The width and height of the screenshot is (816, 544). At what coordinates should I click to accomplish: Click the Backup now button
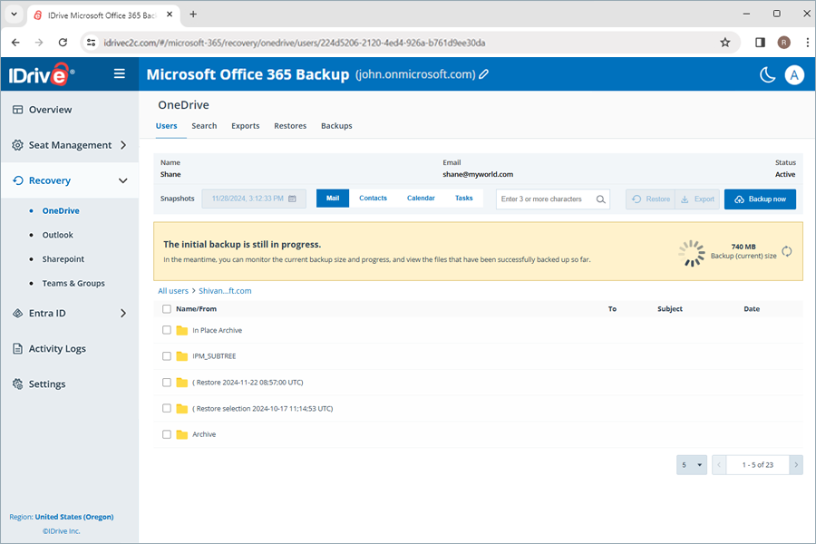760,199
